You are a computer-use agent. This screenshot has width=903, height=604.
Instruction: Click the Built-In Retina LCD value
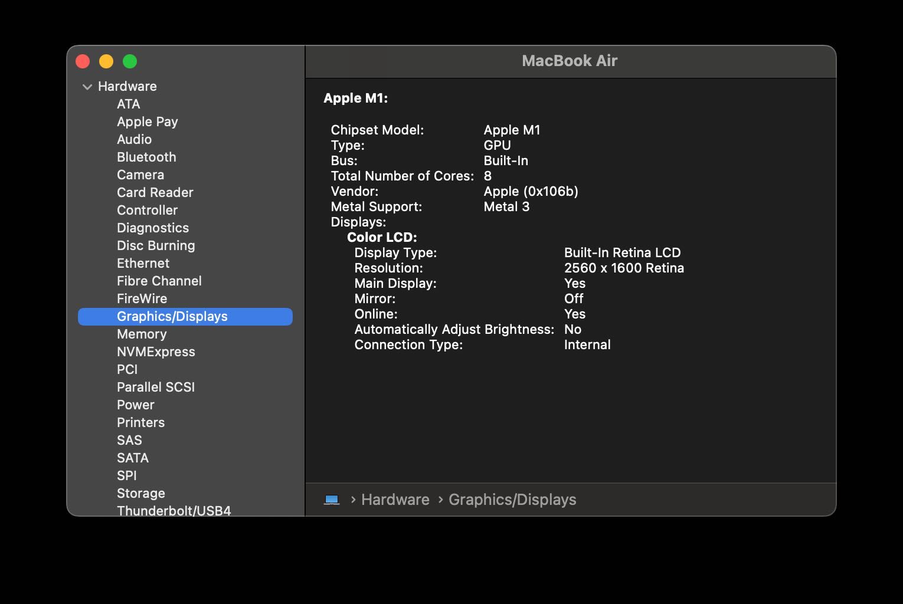[x=622, y=252]
